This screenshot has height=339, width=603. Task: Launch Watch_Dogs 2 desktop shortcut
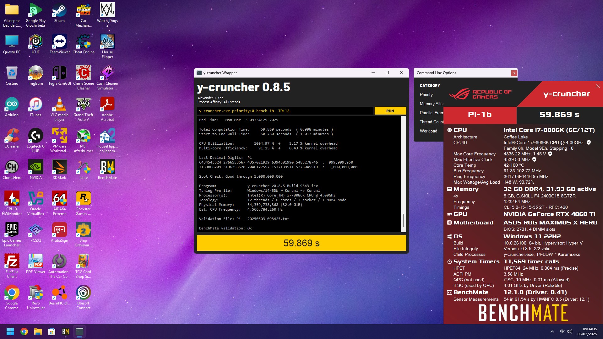(107, 15)
